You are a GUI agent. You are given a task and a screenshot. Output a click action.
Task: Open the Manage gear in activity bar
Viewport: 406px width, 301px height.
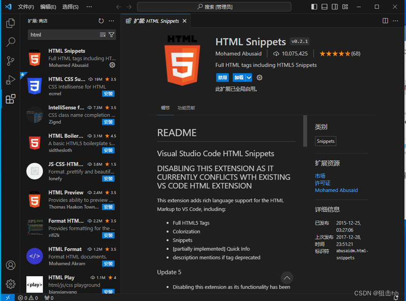(11, 284)
